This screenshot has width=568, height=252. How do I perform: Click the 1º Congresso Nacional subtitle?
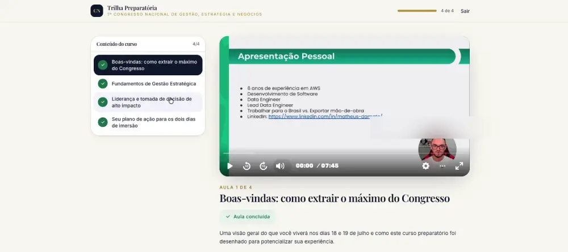(x=185, y=15)
